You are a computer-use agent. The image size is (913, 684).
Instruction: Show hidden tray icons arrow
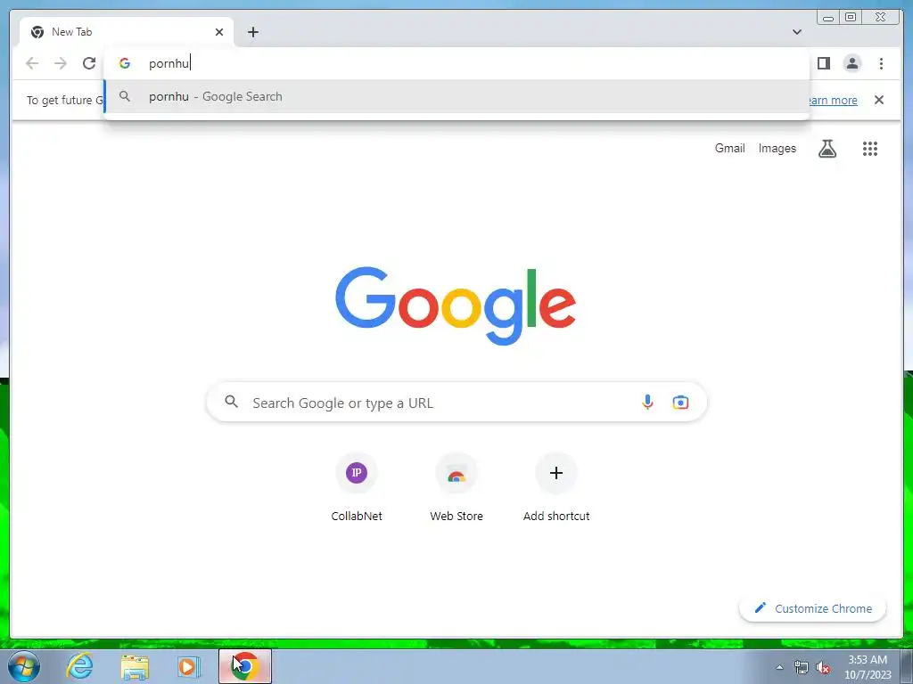pos(779,667)
